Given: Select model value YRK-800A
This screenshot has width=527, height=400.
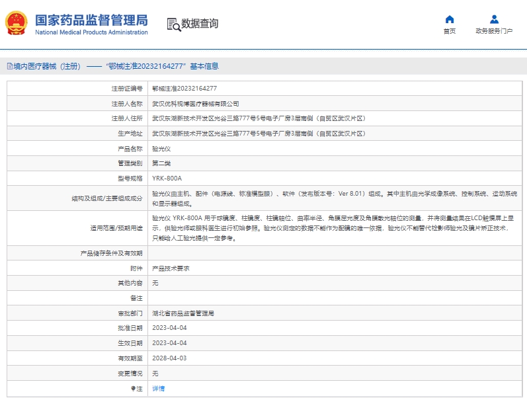Looking at the screenshot, I should (x=167, y=178).
